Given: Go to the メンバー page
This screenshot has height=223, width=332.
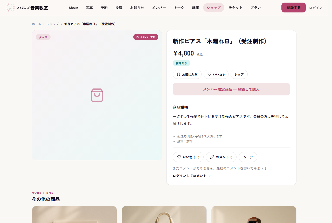Looking at the screenshot, I should pyautogui.click(x=159, y=8).
